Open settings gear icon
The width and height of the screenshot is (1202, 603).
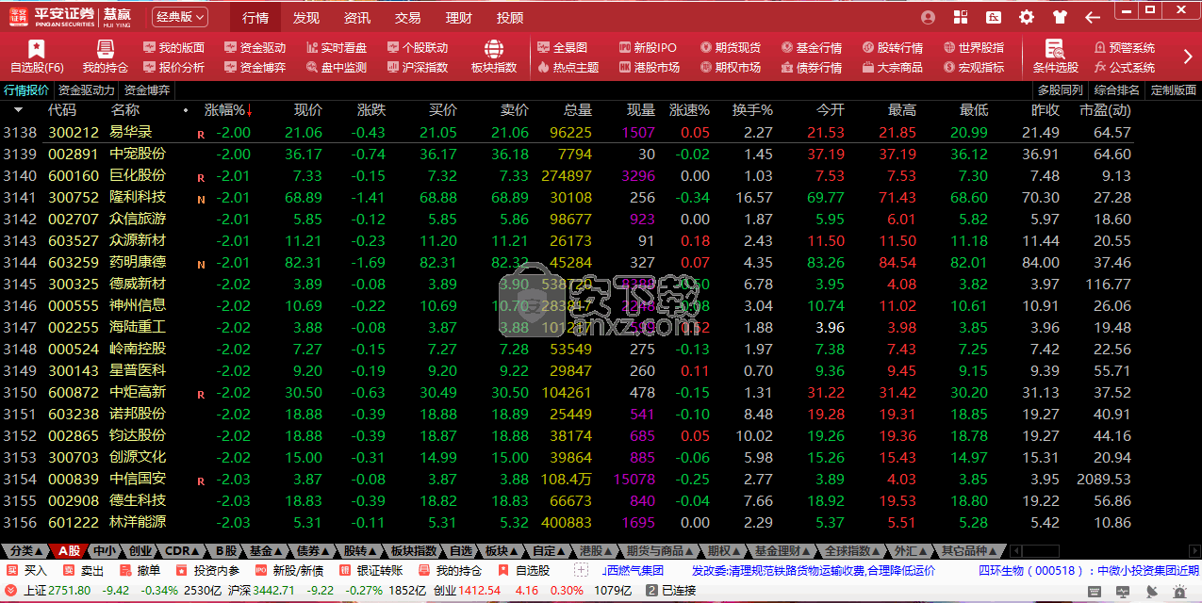1027,17
